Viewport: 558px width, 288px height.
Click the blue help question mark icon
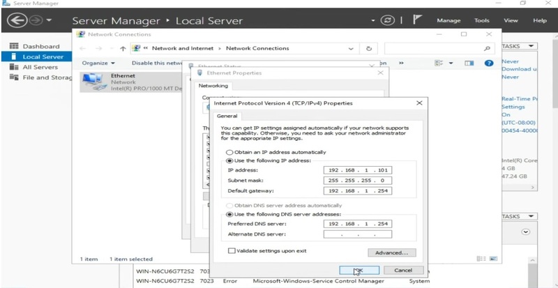pos(489,63)
